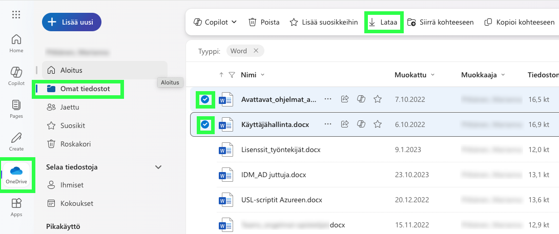
Task: Remove the Word type filter chip
Action: point(256,51)
